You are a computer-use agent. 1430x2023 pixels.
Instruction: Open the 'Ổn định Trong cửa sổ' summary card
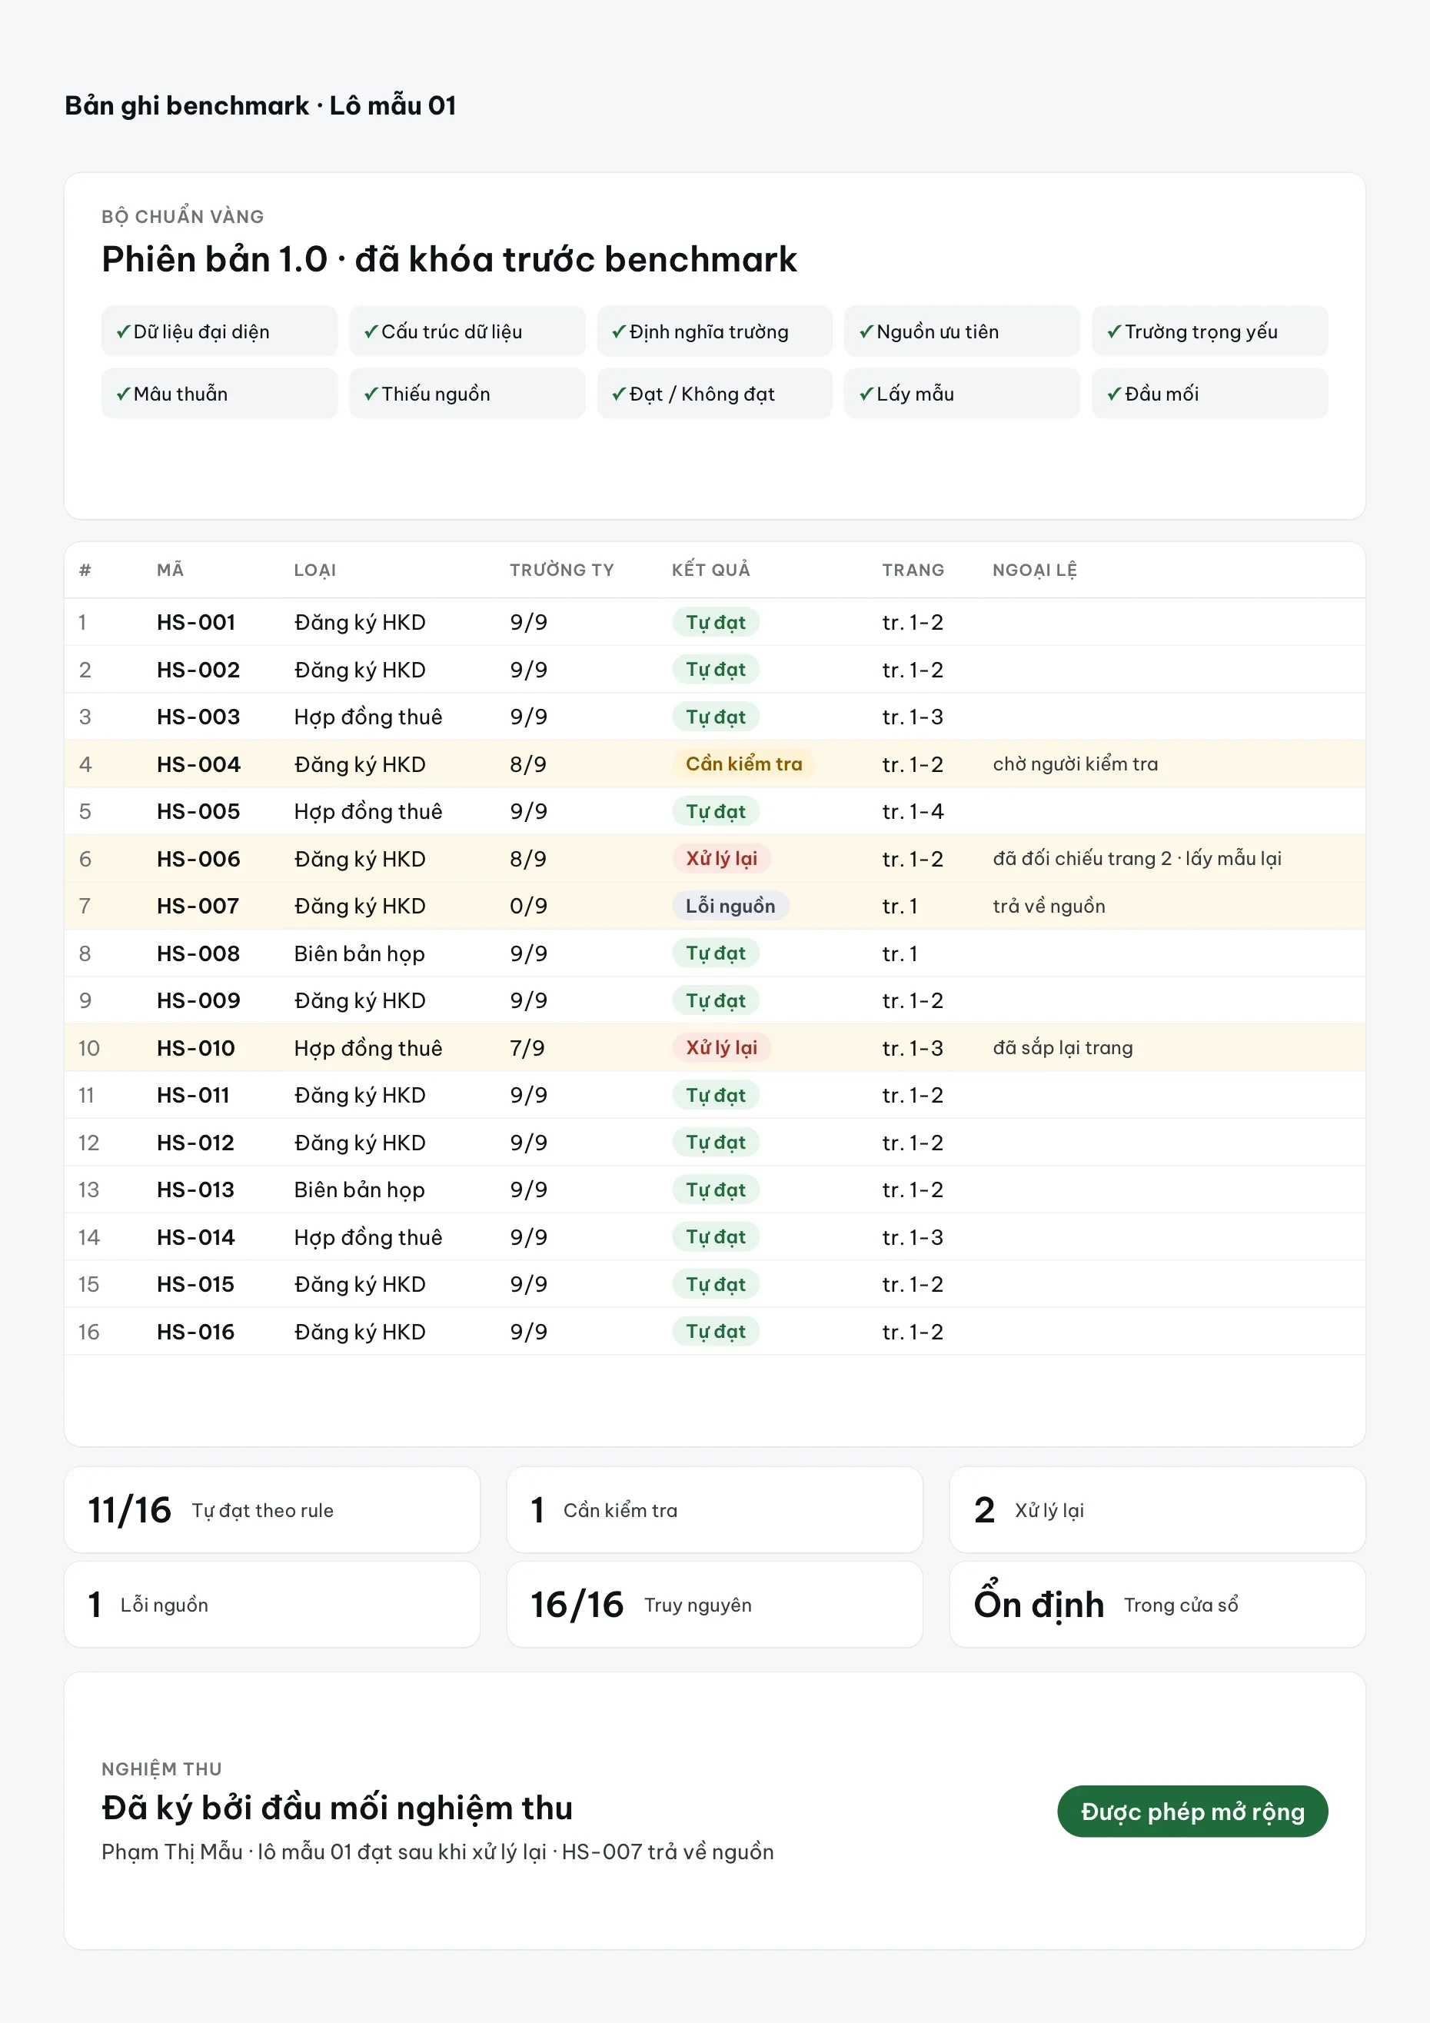click(1158, 1605)
